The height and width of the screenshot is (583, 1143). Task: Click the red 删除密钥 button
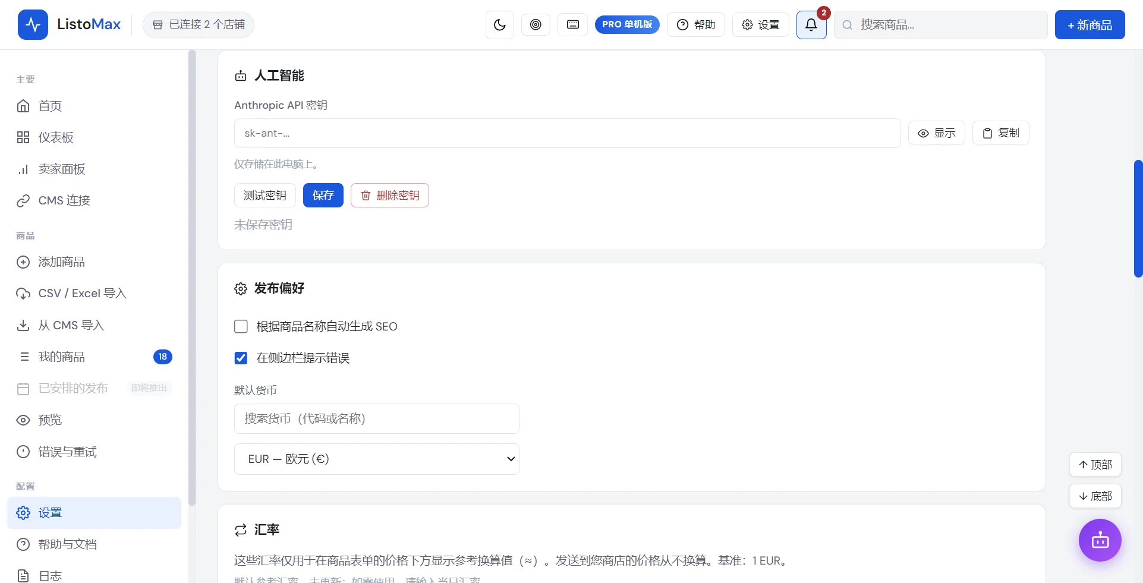pyautogui.click(x=390, y=195)
